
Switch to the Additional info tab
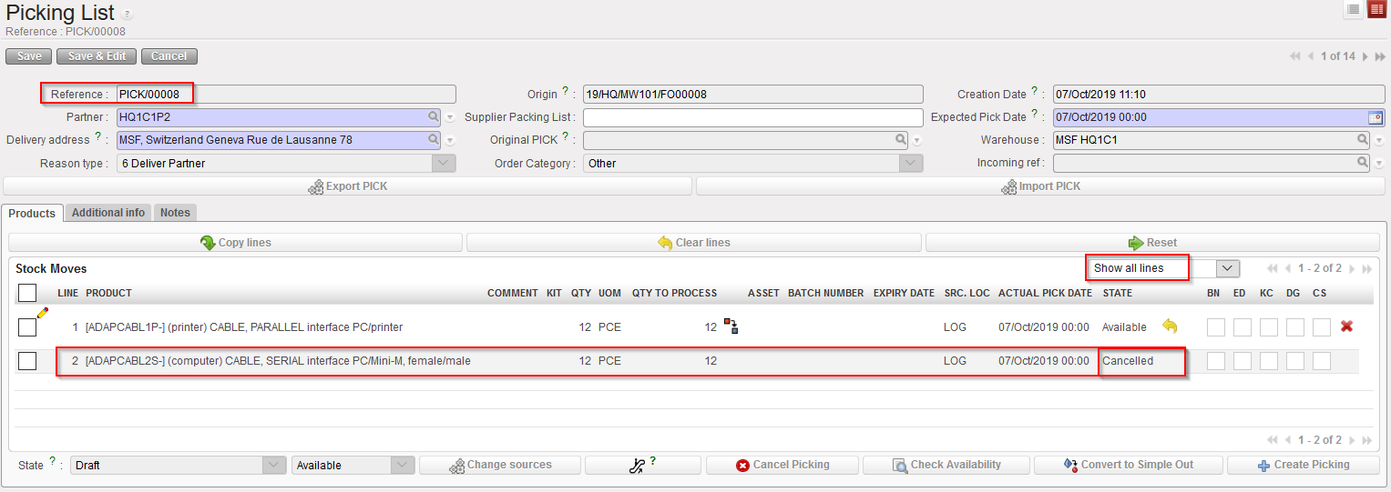(x=108, y=213)
